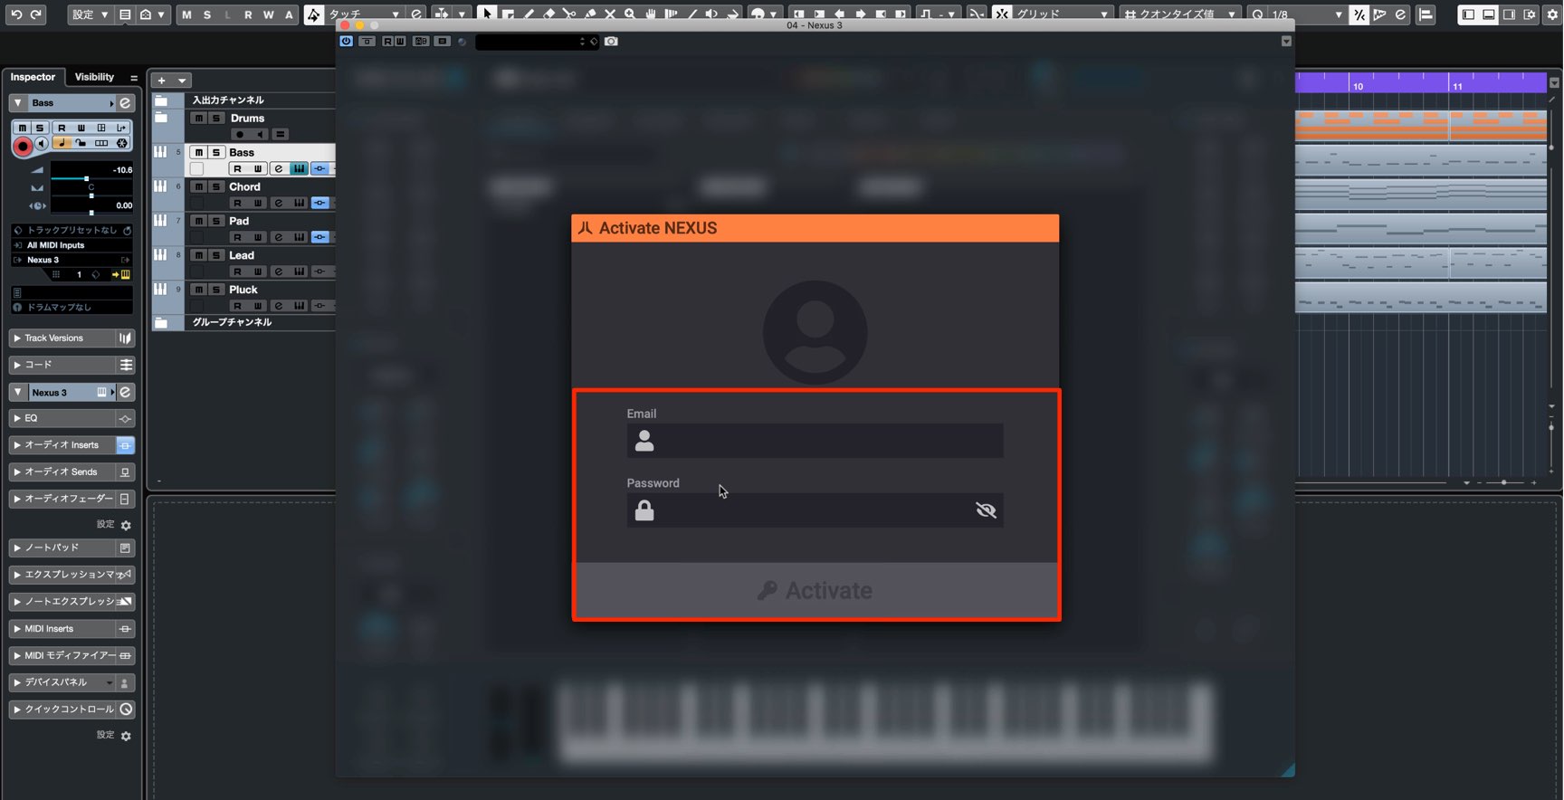Switch to the Visibility tab

pyautogui.click(x=94, y=77)
